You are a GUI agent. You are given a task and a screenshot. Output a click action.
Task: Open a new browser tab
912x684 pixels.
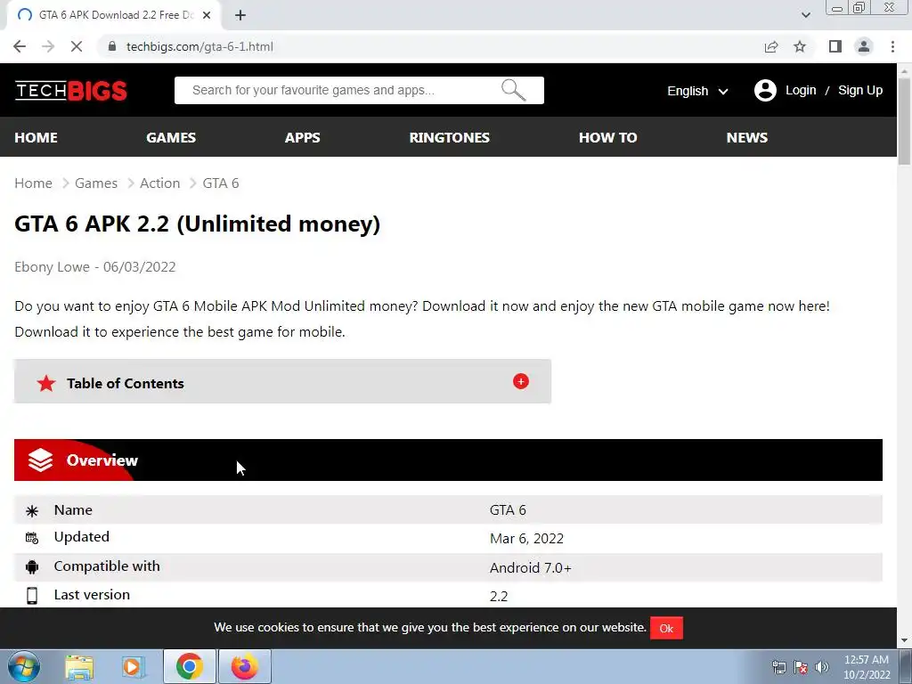coord(240,15)
